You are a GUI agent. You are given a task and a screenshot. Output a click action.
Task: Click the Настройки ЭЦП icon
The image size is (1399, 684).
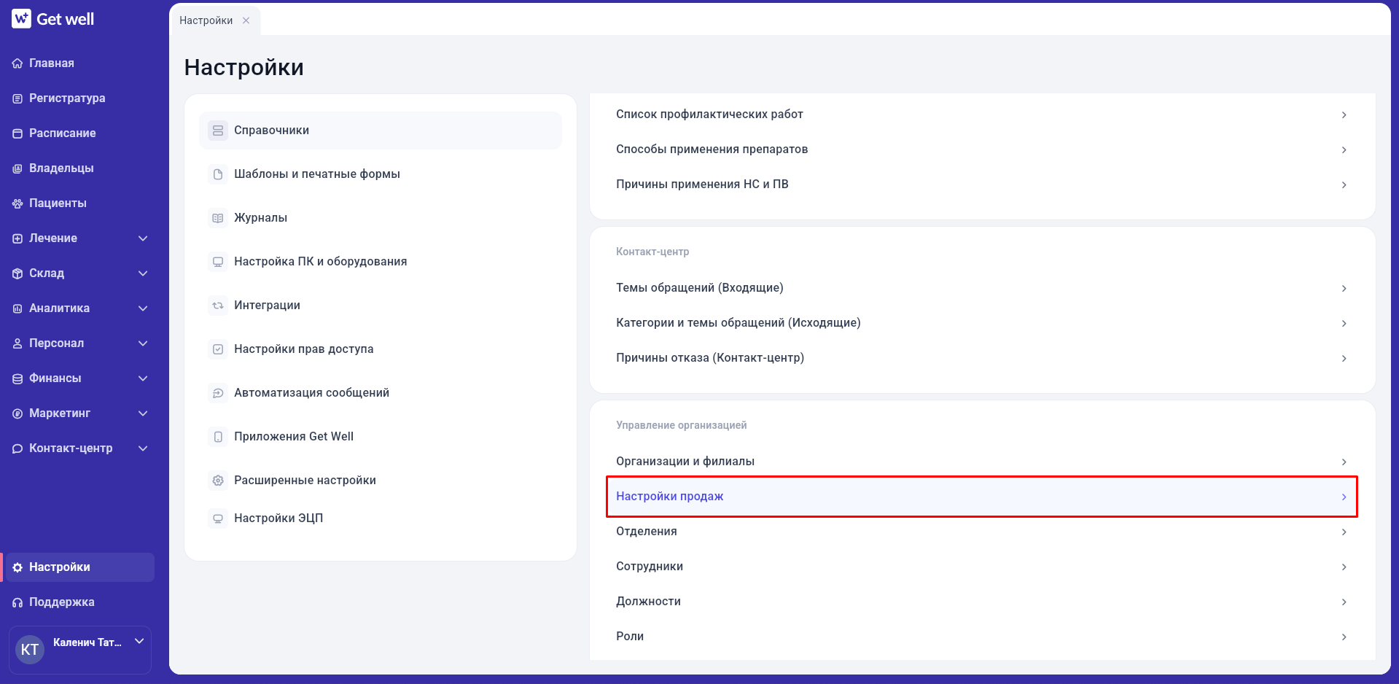tap(218, 518)
